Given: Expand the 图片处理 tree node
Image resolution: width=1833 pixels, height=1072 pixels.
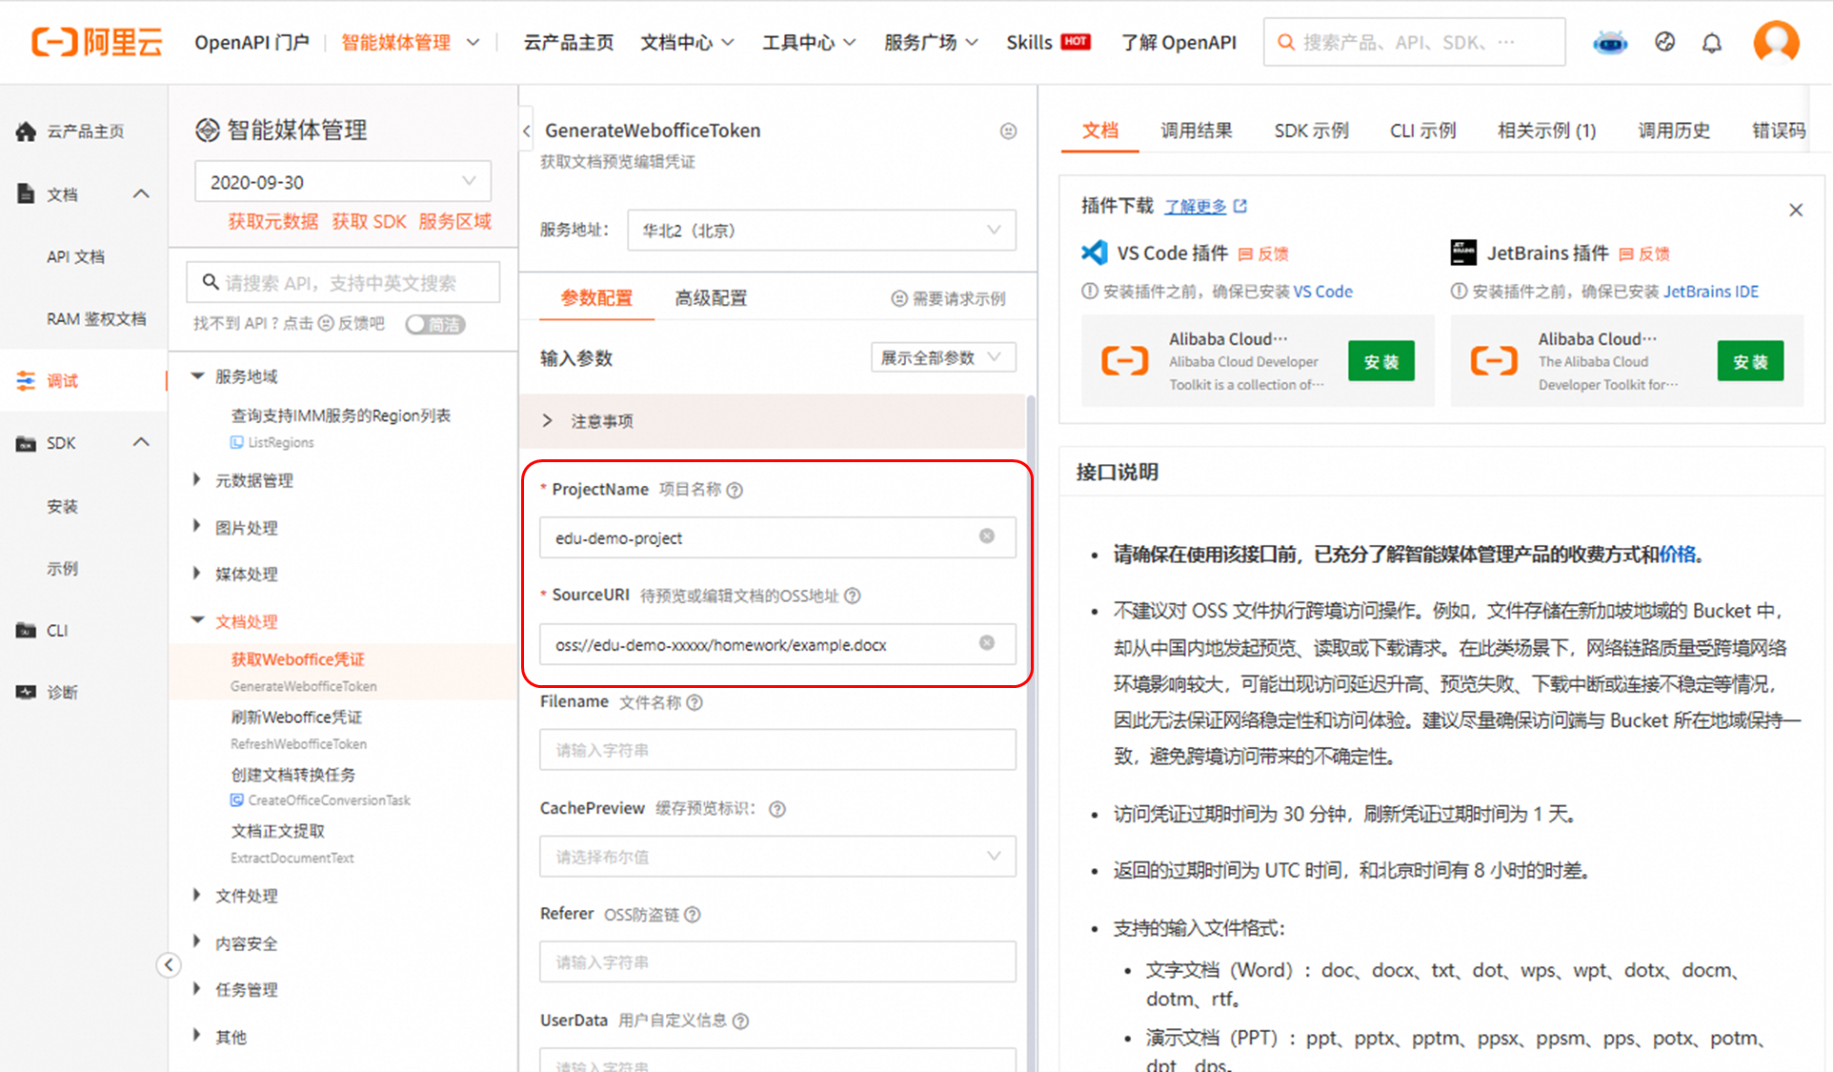Looking at the screenshot, I should click(x=196, y=527).
